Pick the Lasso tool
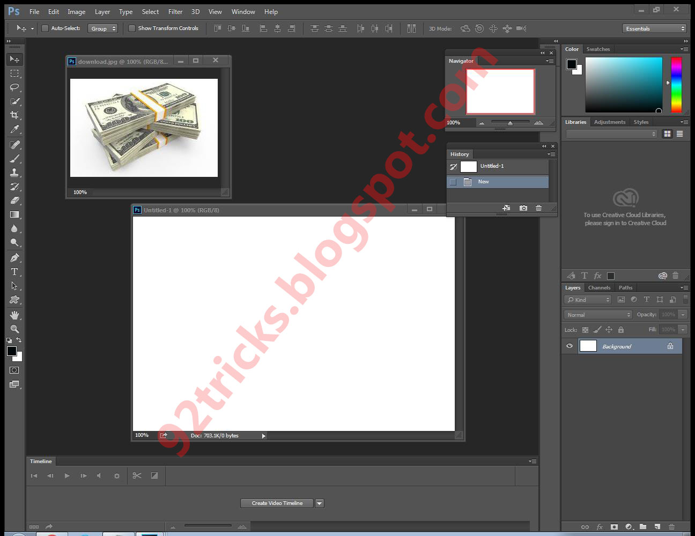Image resolution: width=695 pixels, height=536 pixels. (14, 86)
